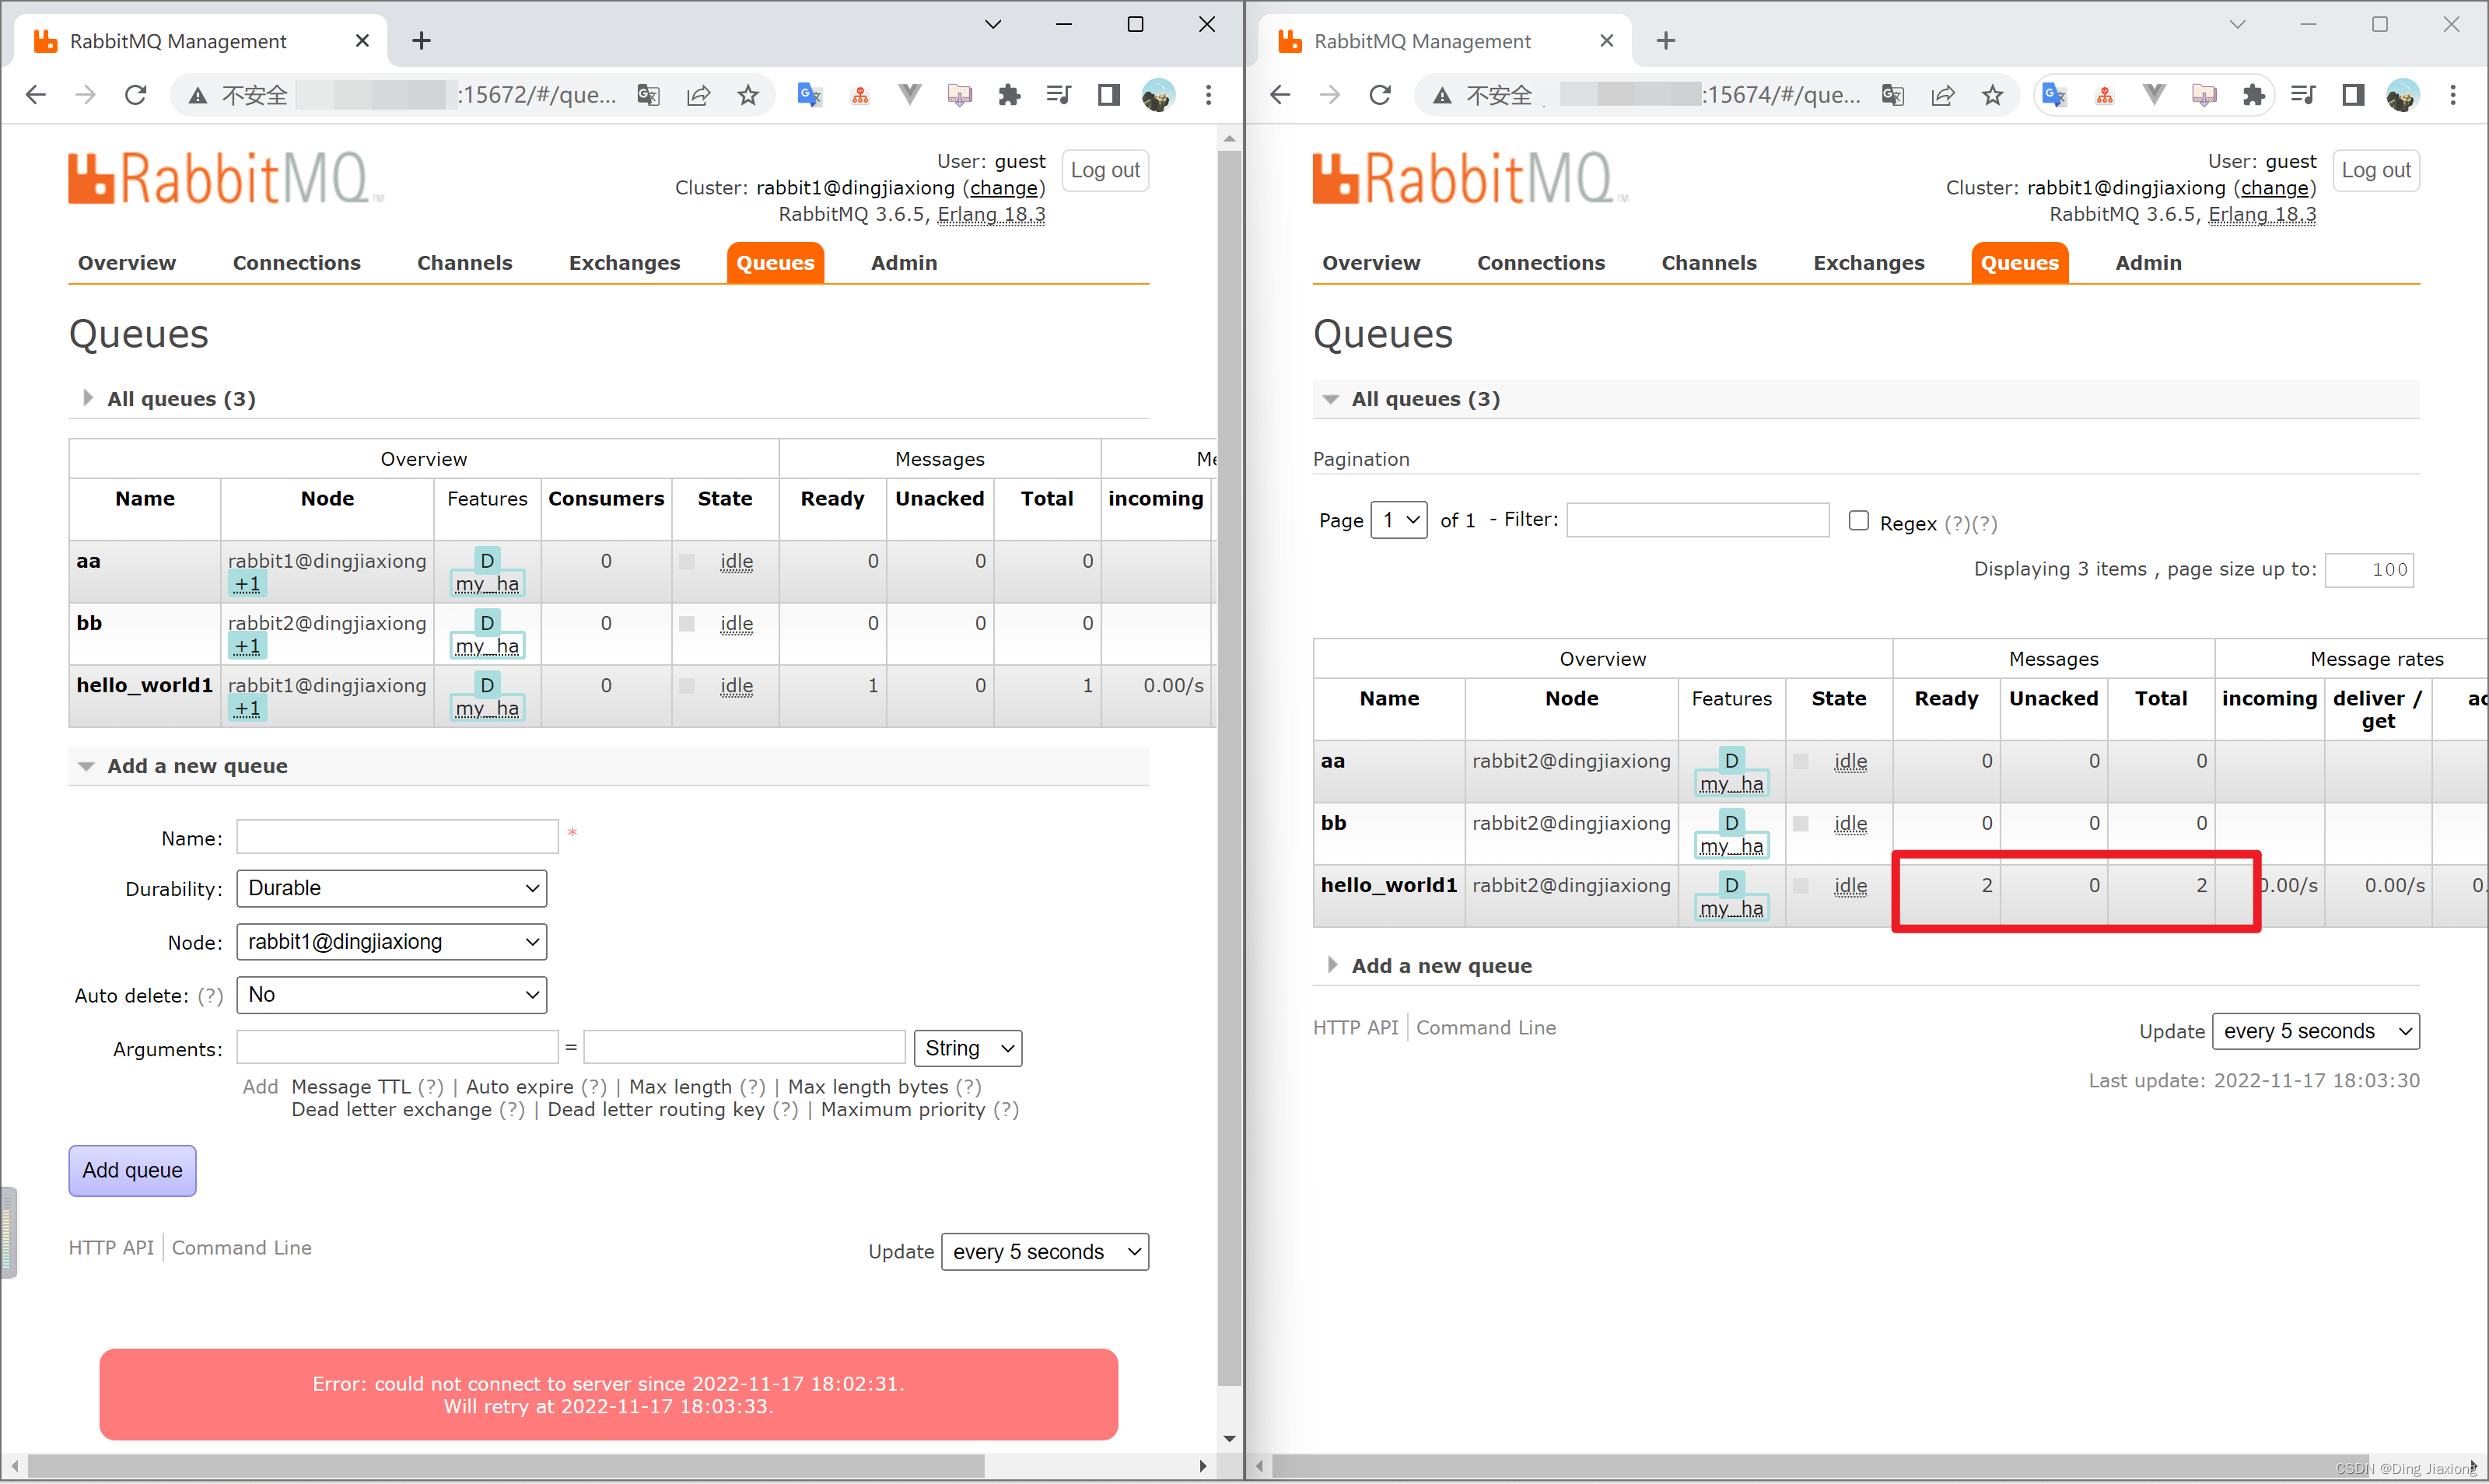The image size is (2489, 1484).
Task: Select Channels tab on right panel
Action: 1707,263
